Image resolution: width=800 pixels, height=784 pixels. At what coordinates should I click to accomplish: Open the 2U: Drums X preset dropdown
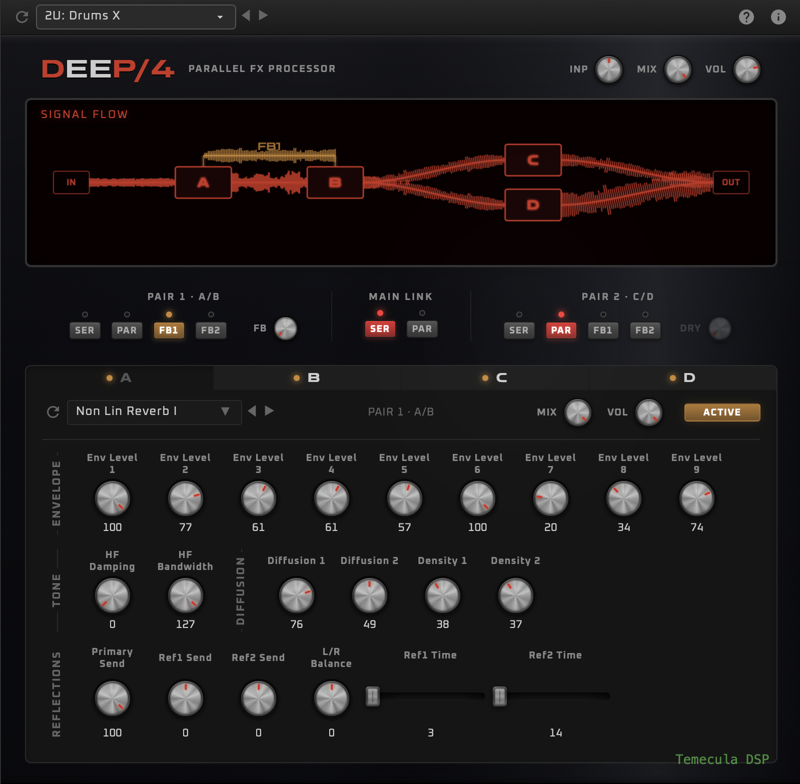click(x=136, y=17)
